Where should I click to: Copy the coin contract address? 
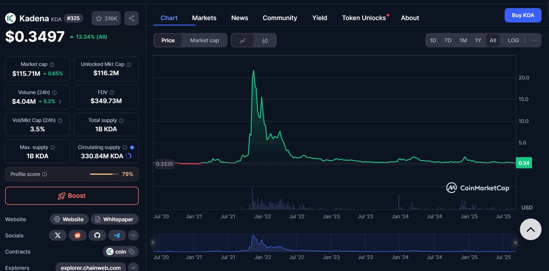(131, 251)
